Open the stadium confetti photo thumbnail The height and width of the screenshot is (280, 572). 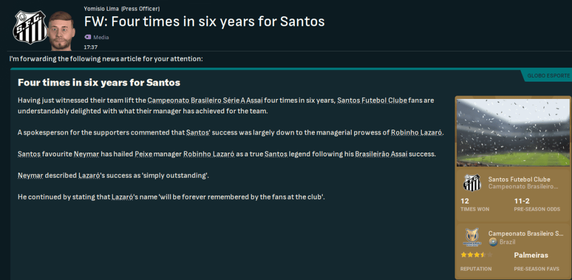tap(513, 132)
